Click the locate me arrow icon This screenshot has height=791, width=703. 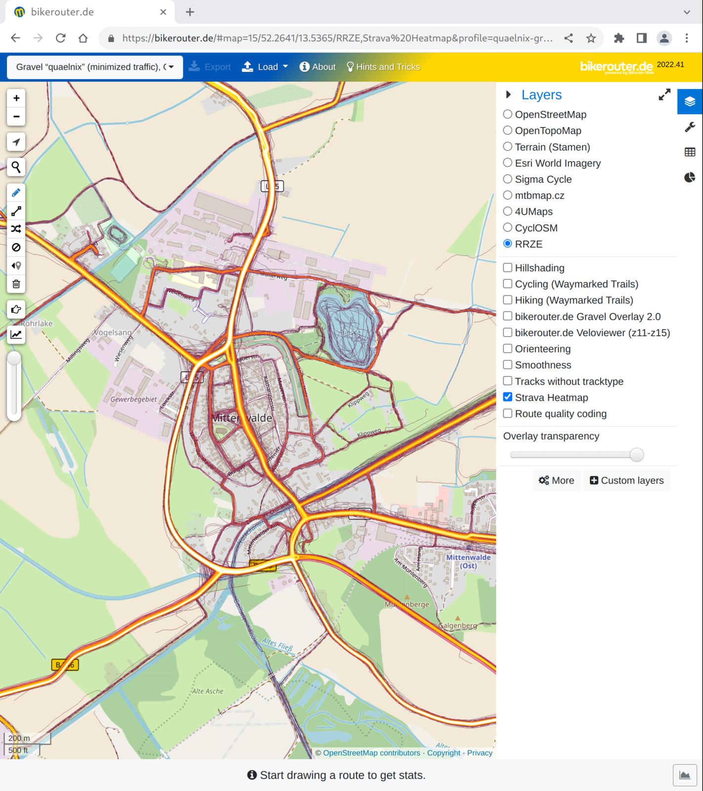coord(16,142)
